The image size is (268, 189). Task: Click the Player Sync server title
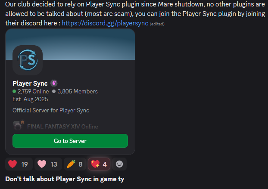(x=30, y=84)
